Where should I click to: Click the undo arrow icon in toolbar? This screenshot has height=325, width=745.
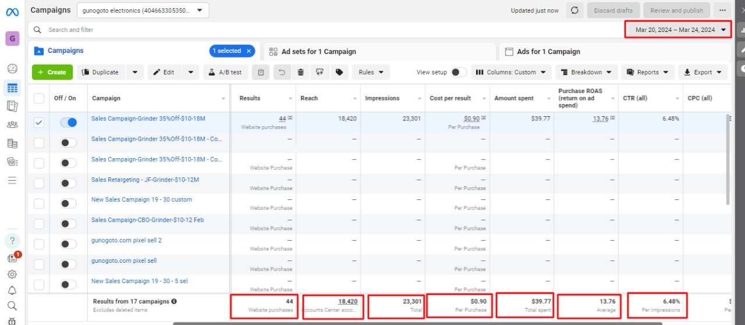(281, 72)
